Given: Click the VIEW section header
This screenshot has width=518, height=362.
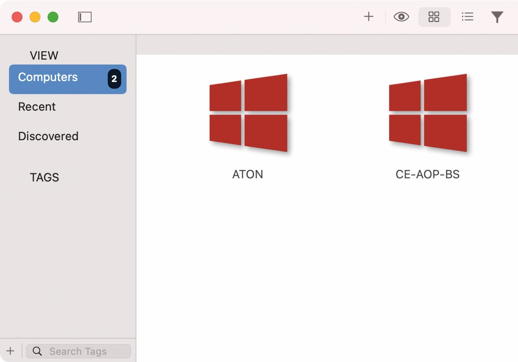Looking at the screenshot, I should coord(44,56).
